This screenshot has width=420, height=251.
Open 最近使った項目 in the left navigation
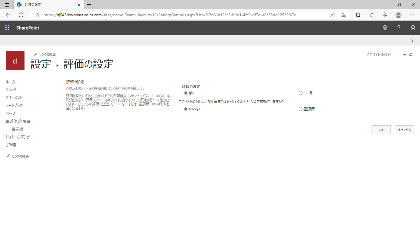click(18, 121)
